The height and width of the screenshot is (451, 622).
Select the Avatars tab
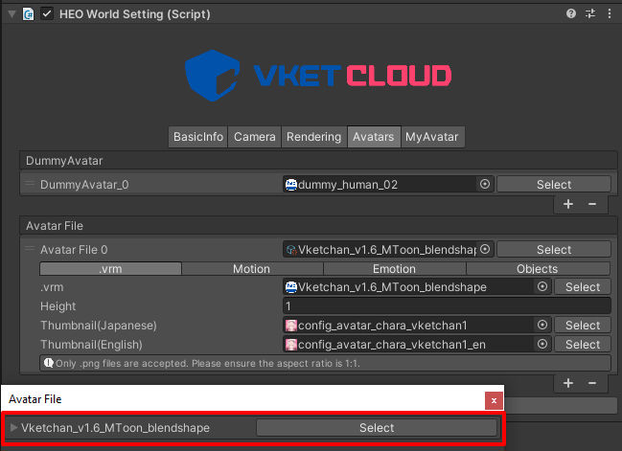click(373, 137)
